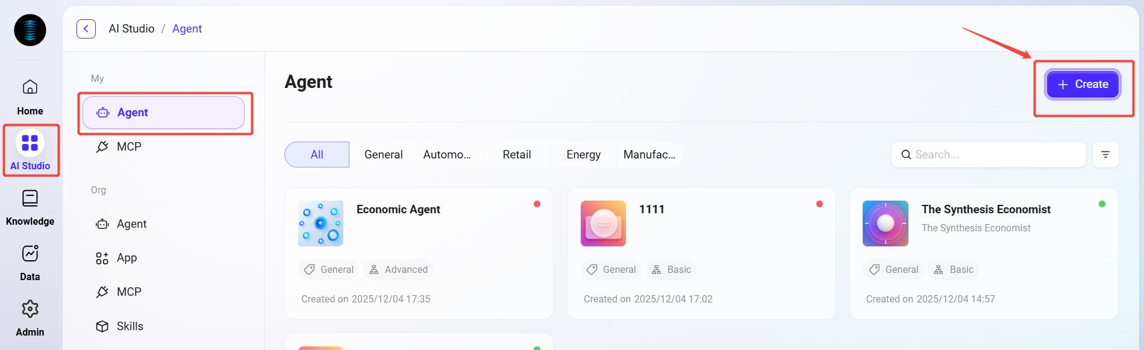Switch to the Energy category tab
The height and width of the screenshot is (350, 1144).
[x=583, y=155]
